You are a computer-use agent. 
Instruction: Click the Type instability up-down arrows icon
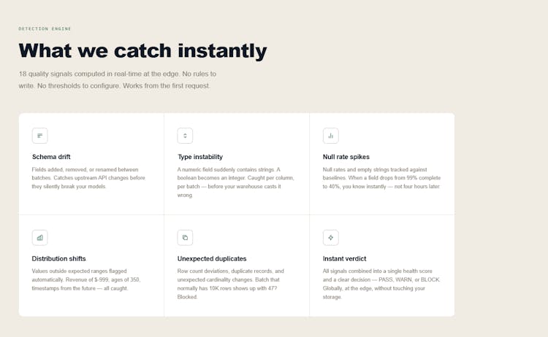pos(186,136)
